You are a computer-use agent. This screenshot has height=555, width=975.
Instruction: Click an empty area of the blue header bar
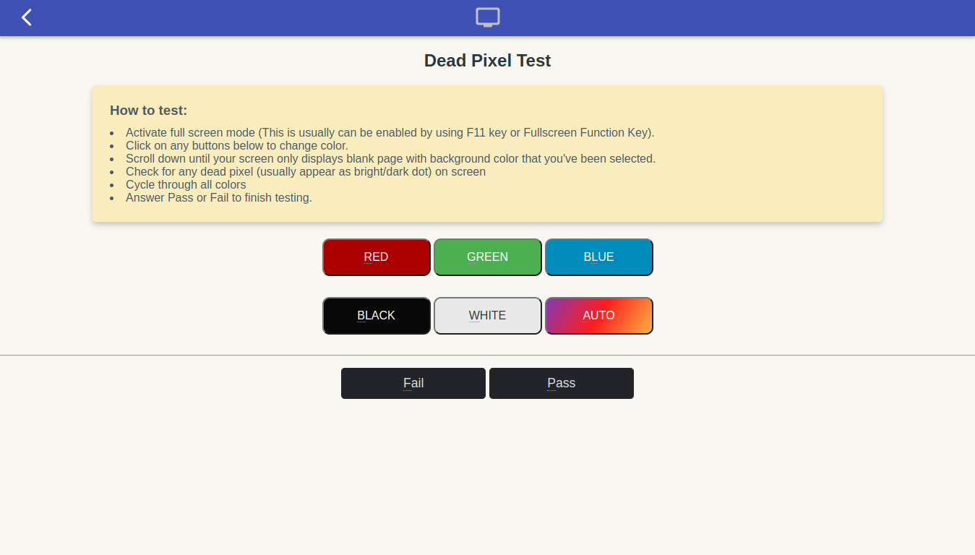click(723, 17)
